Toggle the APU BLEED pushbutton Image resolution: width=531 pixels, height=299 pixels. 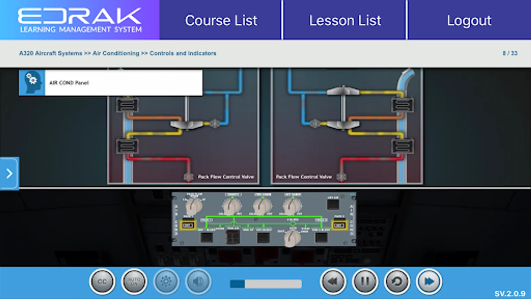[x=264, y=238]
